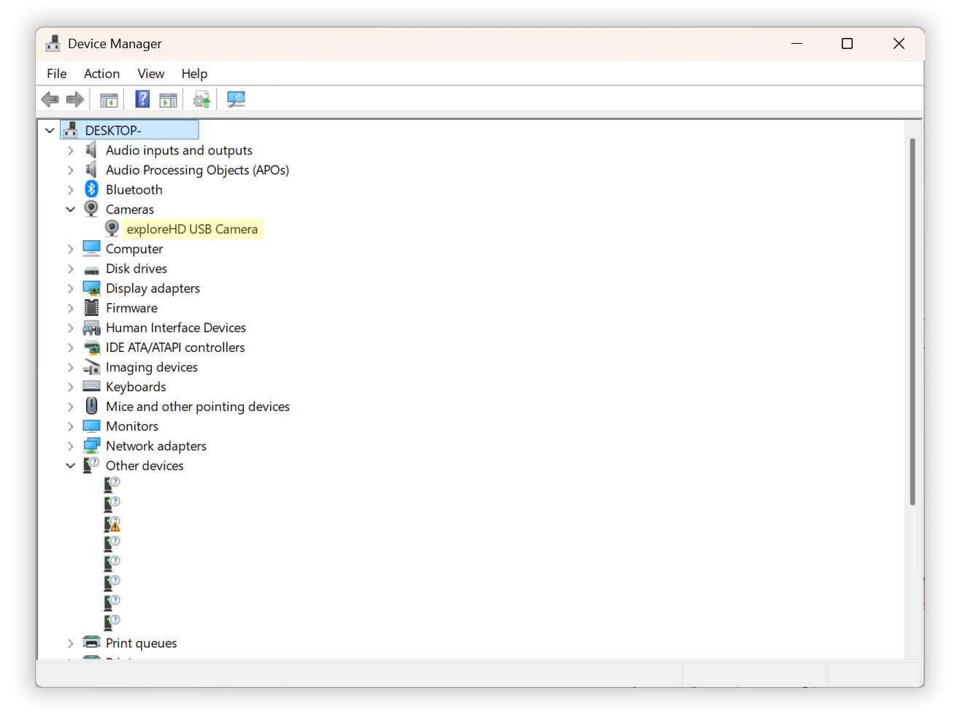Open the Help menu
Image resolution: width=960 pixels, height=714 pixels.
pos(194,74)
